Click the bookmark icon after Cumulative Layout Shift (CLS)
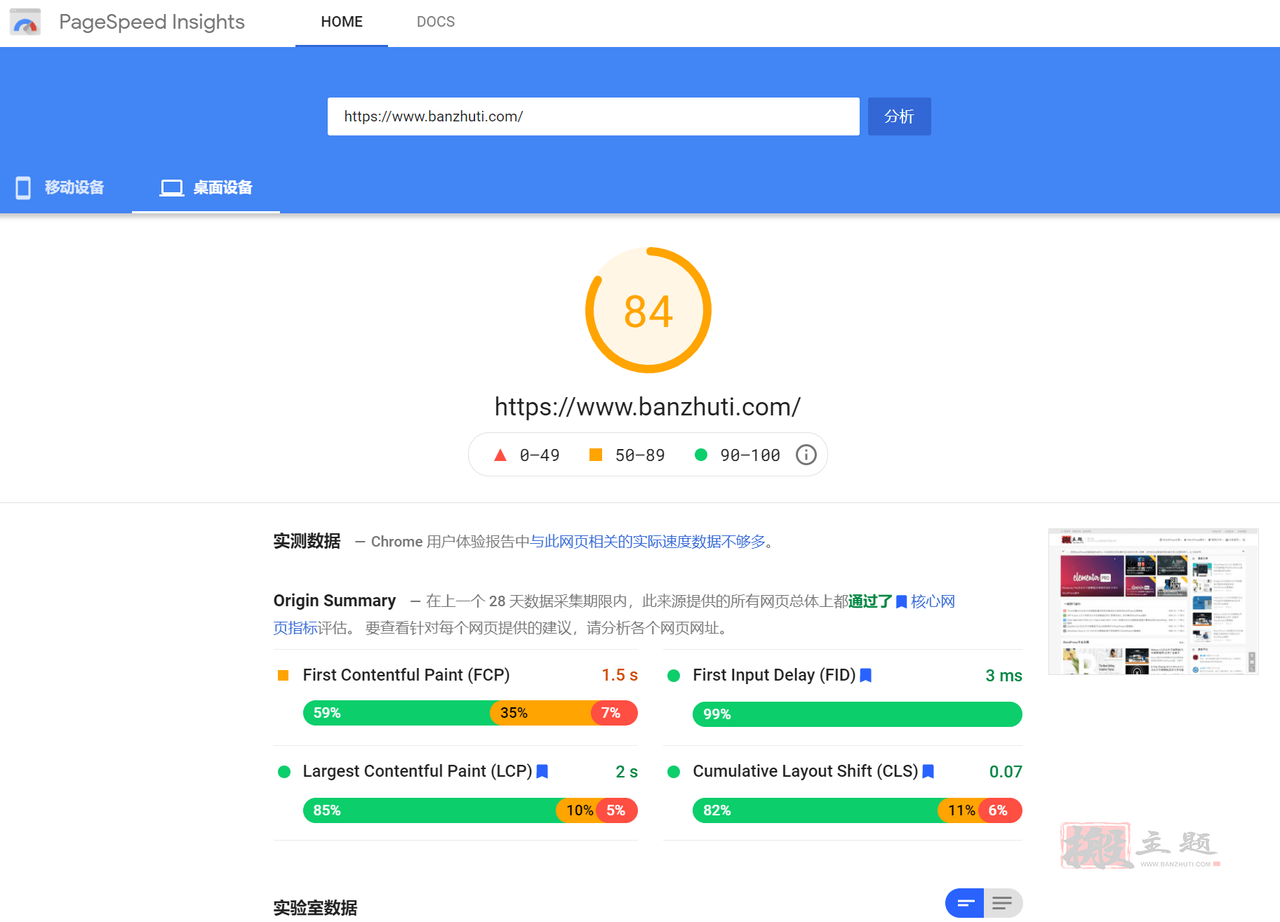 [928, 772]
